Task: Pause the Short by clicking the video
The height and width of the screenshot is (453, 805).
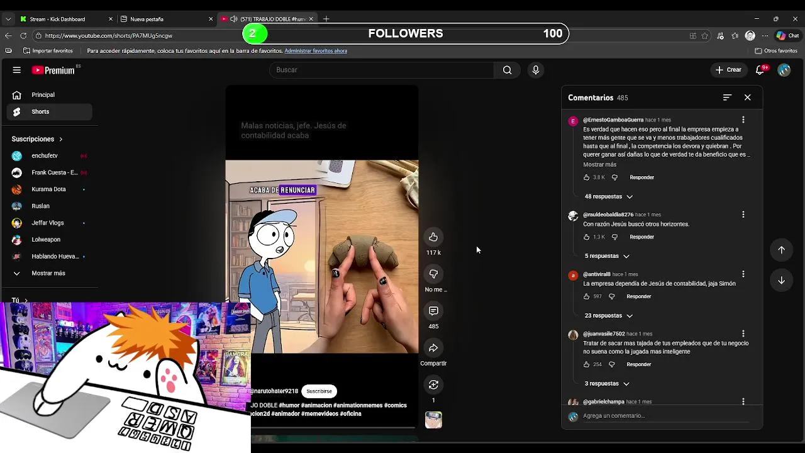Action: coord(322,257)
